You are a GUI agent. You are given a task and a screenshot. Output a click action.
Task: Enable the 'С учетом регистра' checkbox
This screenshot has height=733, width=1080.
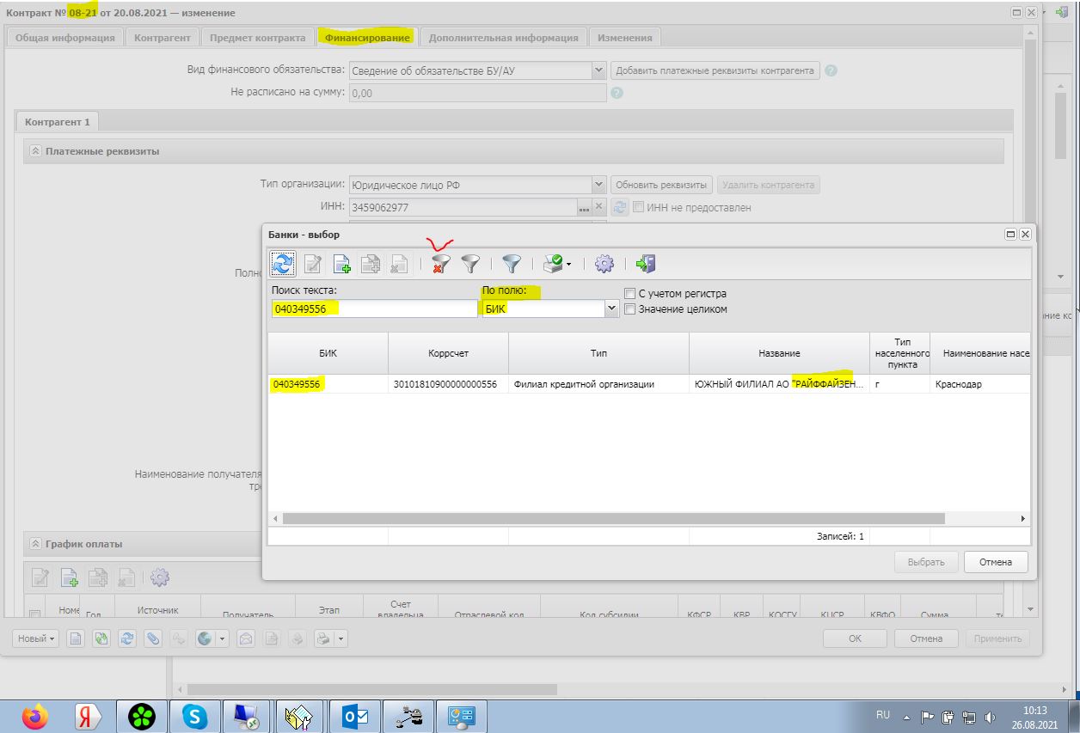coord(630,294)
